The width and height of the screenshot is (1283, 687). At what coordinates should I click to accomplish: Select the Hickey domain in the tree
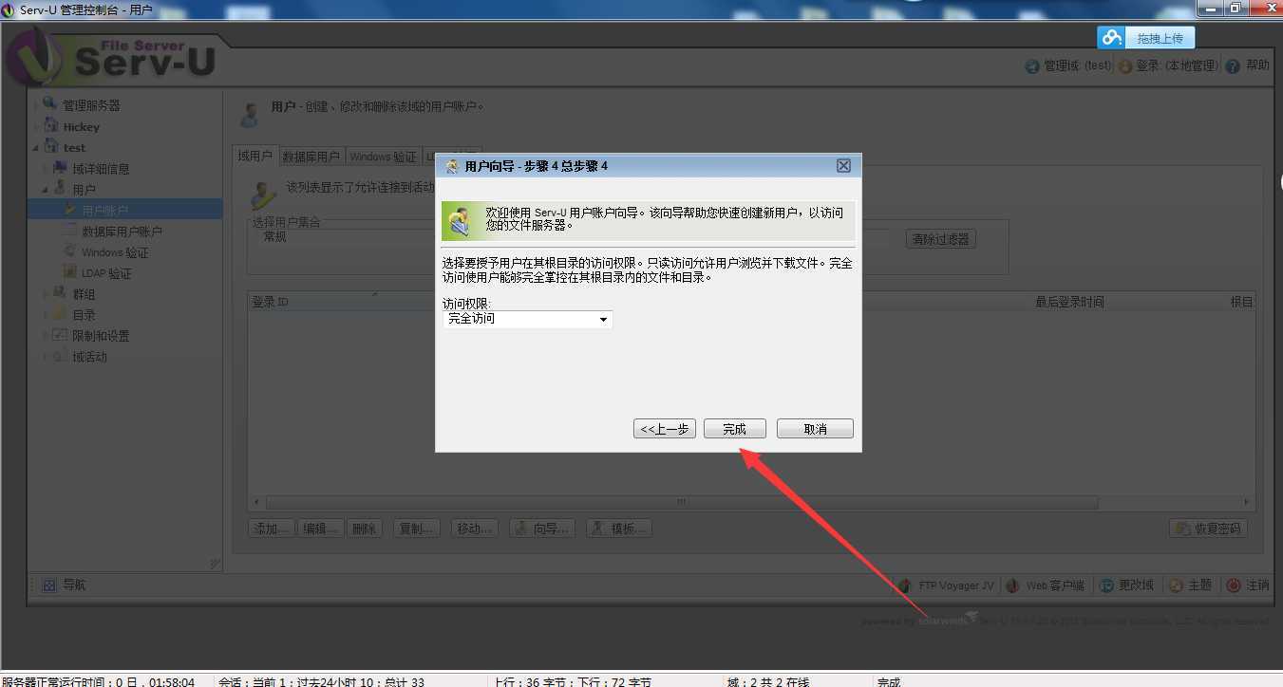point(81,127)
